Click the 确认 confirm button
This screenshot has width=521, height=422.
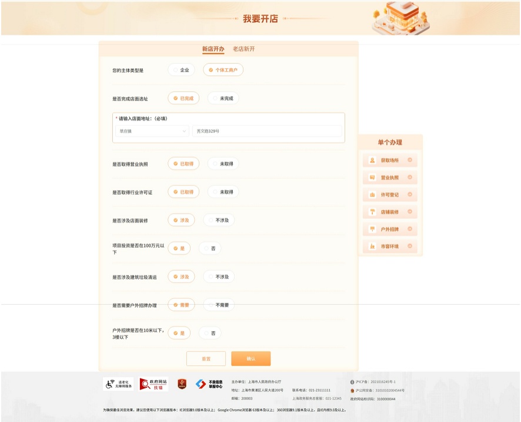(x=251, y=359)
